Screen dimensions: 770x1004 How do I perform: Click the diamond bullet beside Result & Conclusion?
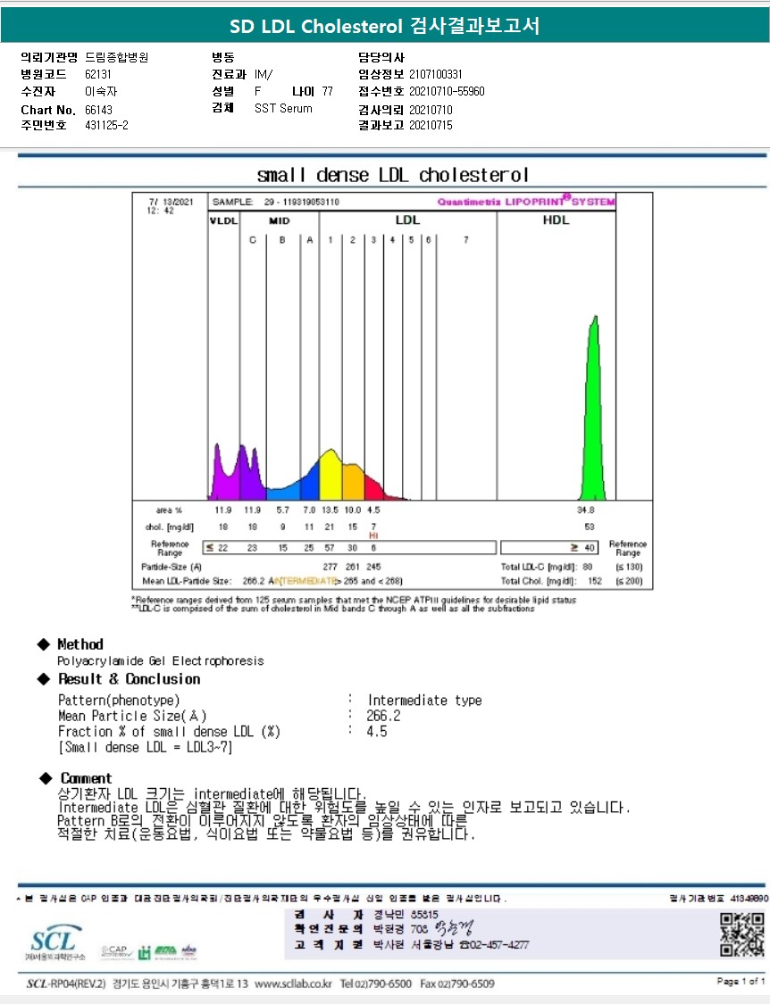[43, 679]
